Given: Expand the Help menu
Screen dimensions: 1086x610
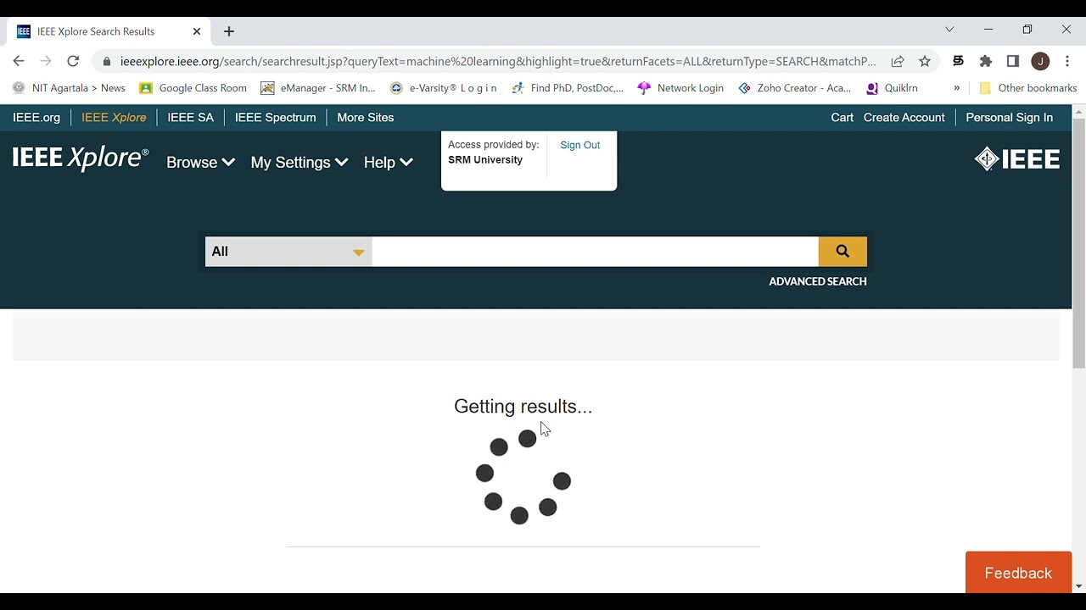Looking at the screenshot, I should [389, 163].
